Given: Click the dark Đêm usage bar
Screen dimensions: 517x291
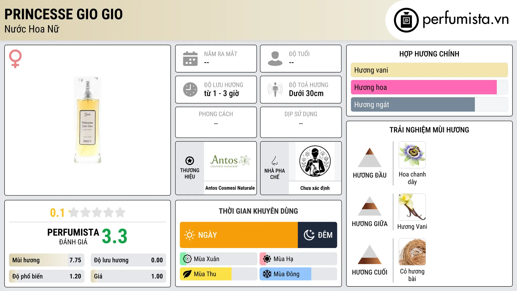Looking at the screenshot, I should [x=318, y=235].
